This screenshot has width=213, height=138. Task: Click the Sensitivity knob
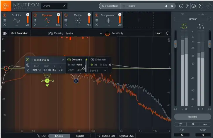(x=107, y=33)
